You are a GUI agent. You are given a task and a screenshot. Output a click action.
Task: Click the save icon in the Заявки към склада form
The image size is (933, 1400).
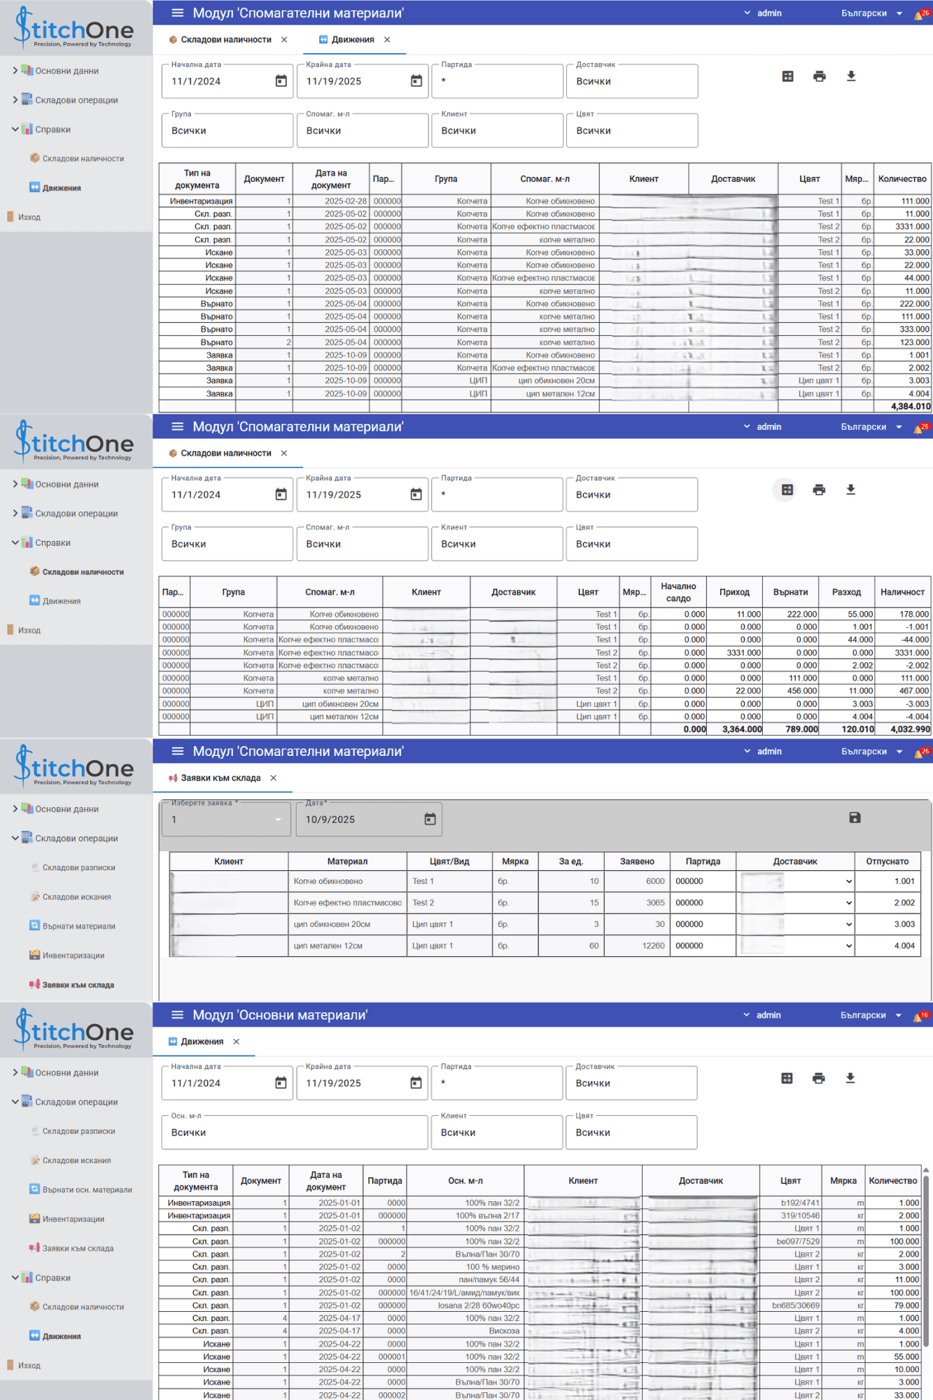click(855, 818)
